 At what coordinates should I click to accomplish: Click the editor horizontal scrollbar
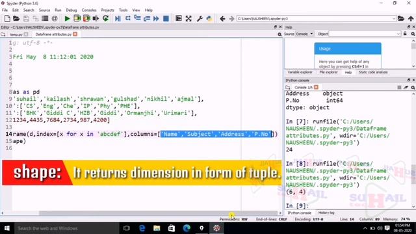[159, 213]
